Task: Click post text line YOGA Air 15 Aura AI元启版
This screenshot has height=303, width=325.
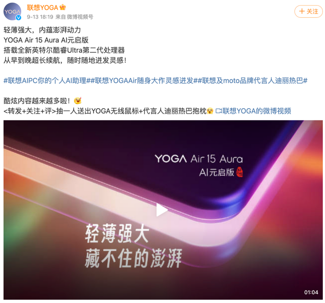Action: coord(46,40)
